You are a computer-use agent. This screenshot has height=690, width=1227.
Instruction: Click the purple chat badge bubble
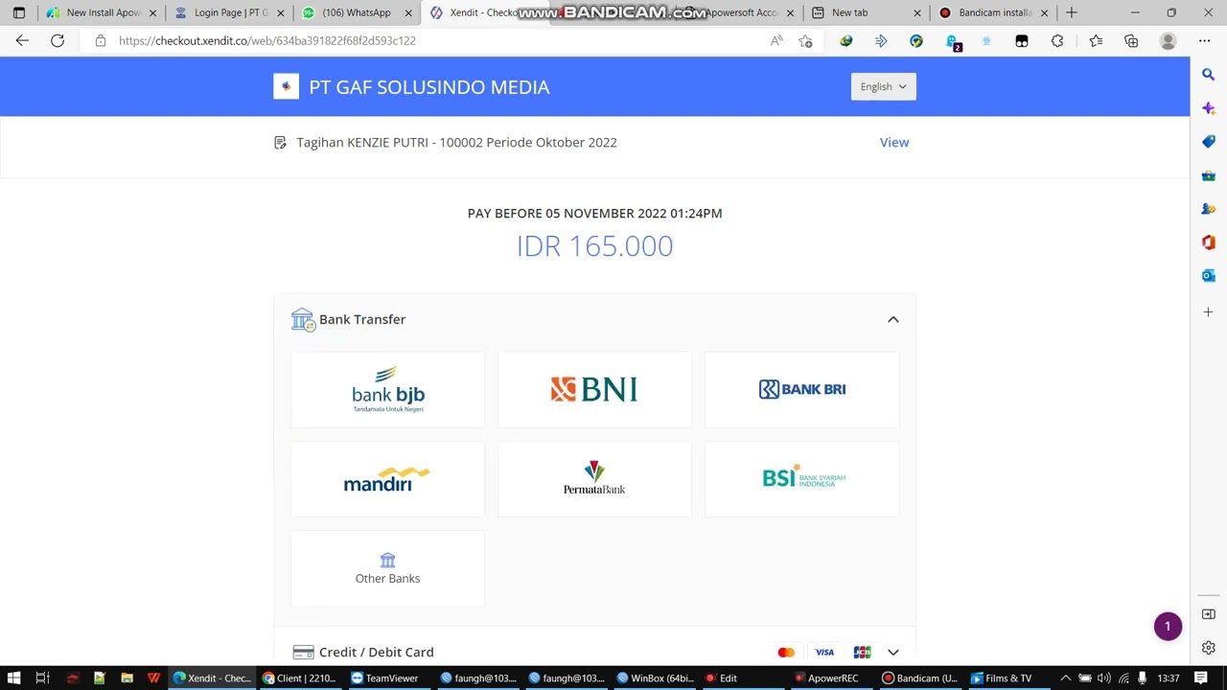(x=1168, y=627)
